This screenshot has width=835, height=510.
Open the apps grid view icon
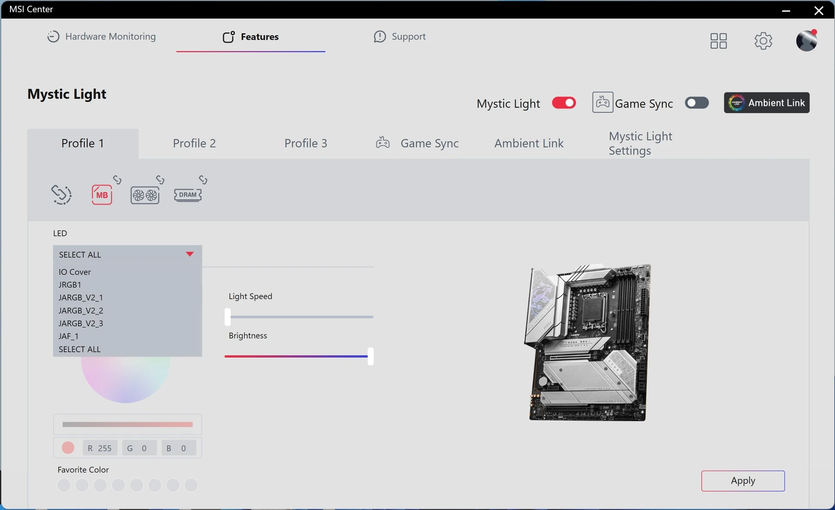coord(718,41)
